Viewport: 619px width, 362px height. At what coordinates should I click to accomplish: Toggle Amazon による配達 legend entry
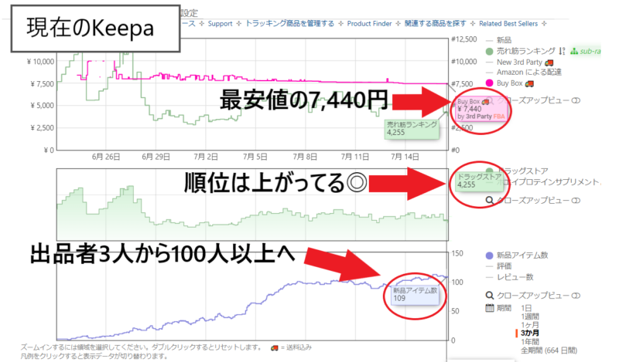coord(529,72)
